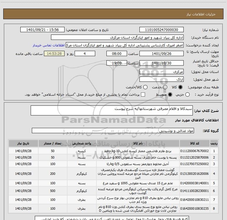Click the بطری unit in row 7
The width and height of the screenshot is (227, 220).
(82, 200)
